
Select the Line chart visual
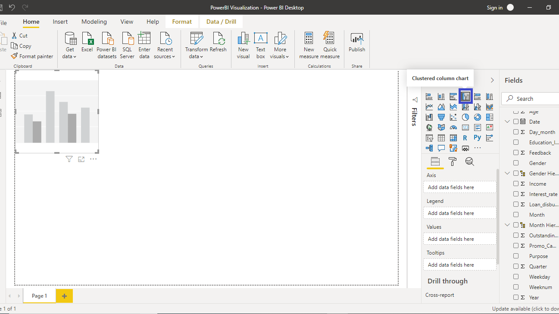coord(429,107)
